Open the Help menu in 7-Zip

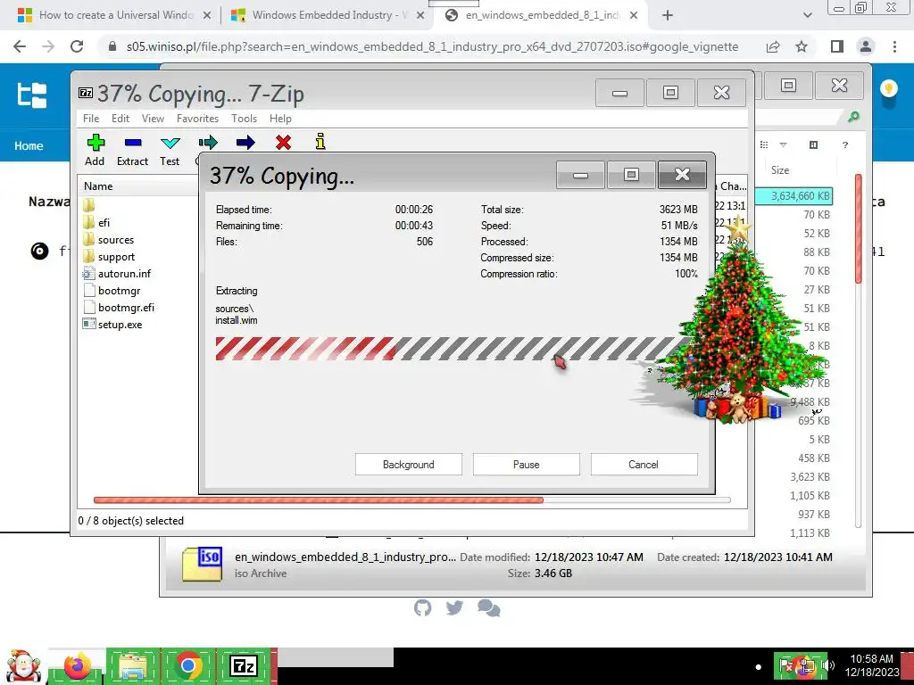280,119
